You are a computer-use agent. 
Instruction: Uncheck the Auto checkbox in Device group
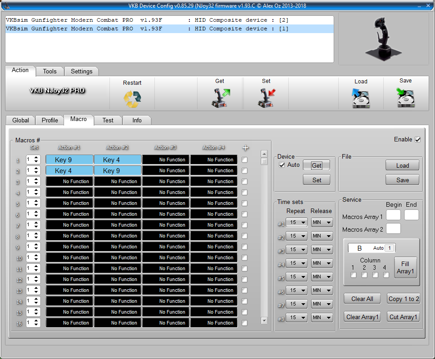point(282,165)
